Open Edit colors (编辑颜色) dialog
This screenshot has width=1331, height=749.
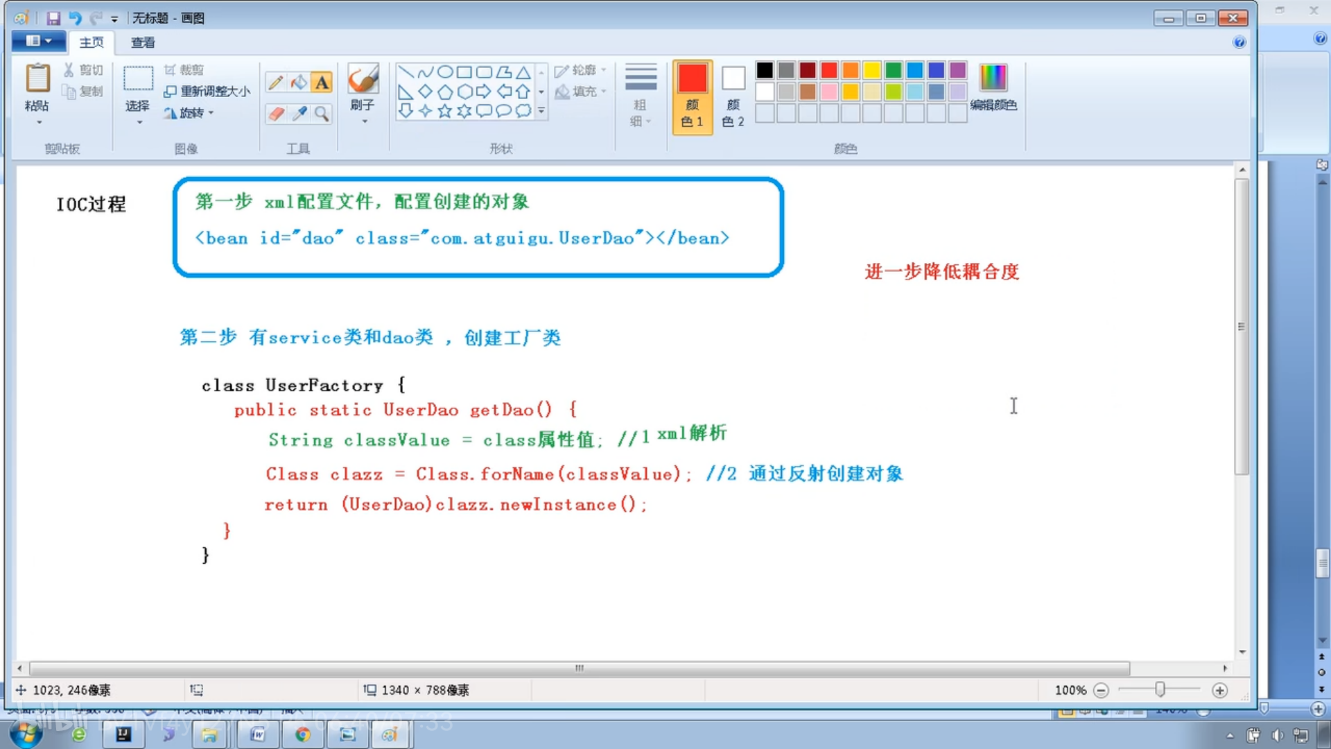[x=993, y=87]
